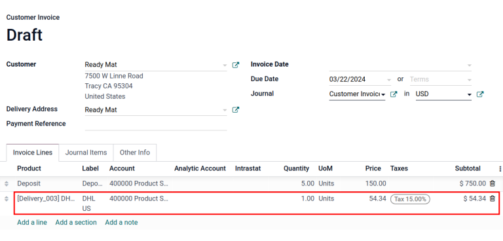Click the Quantity column header
The width and height of the screenshot is (503, 241).
[x=296, y=168]
